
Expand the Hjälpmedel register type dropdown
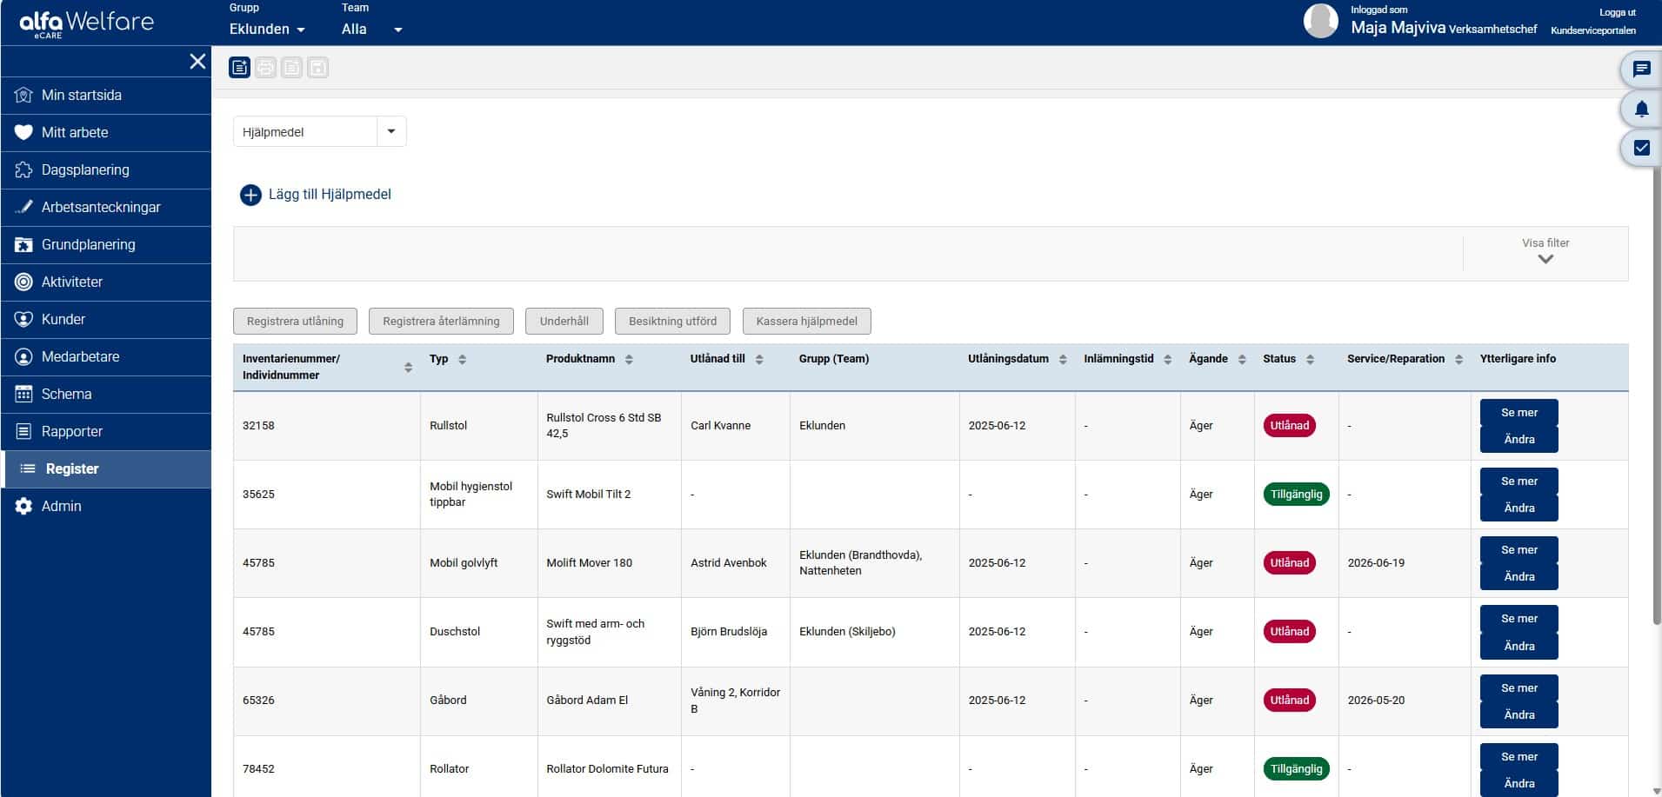pos(391,132)
